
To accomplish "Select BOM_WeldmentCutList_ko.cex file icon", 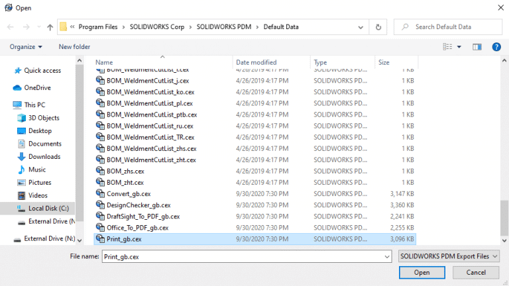I will coord(100,91).
